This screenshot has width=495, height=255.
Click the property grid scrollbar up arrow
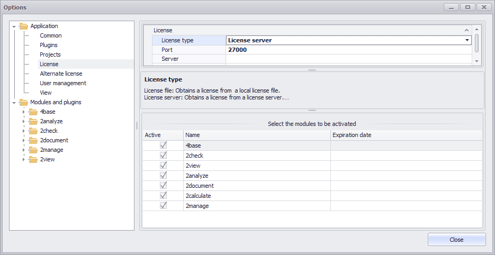click(x=476, y=29)
